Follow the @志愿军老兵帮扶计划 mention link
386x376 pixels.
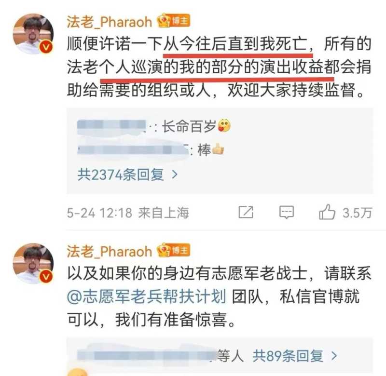(x=147, y=296)
